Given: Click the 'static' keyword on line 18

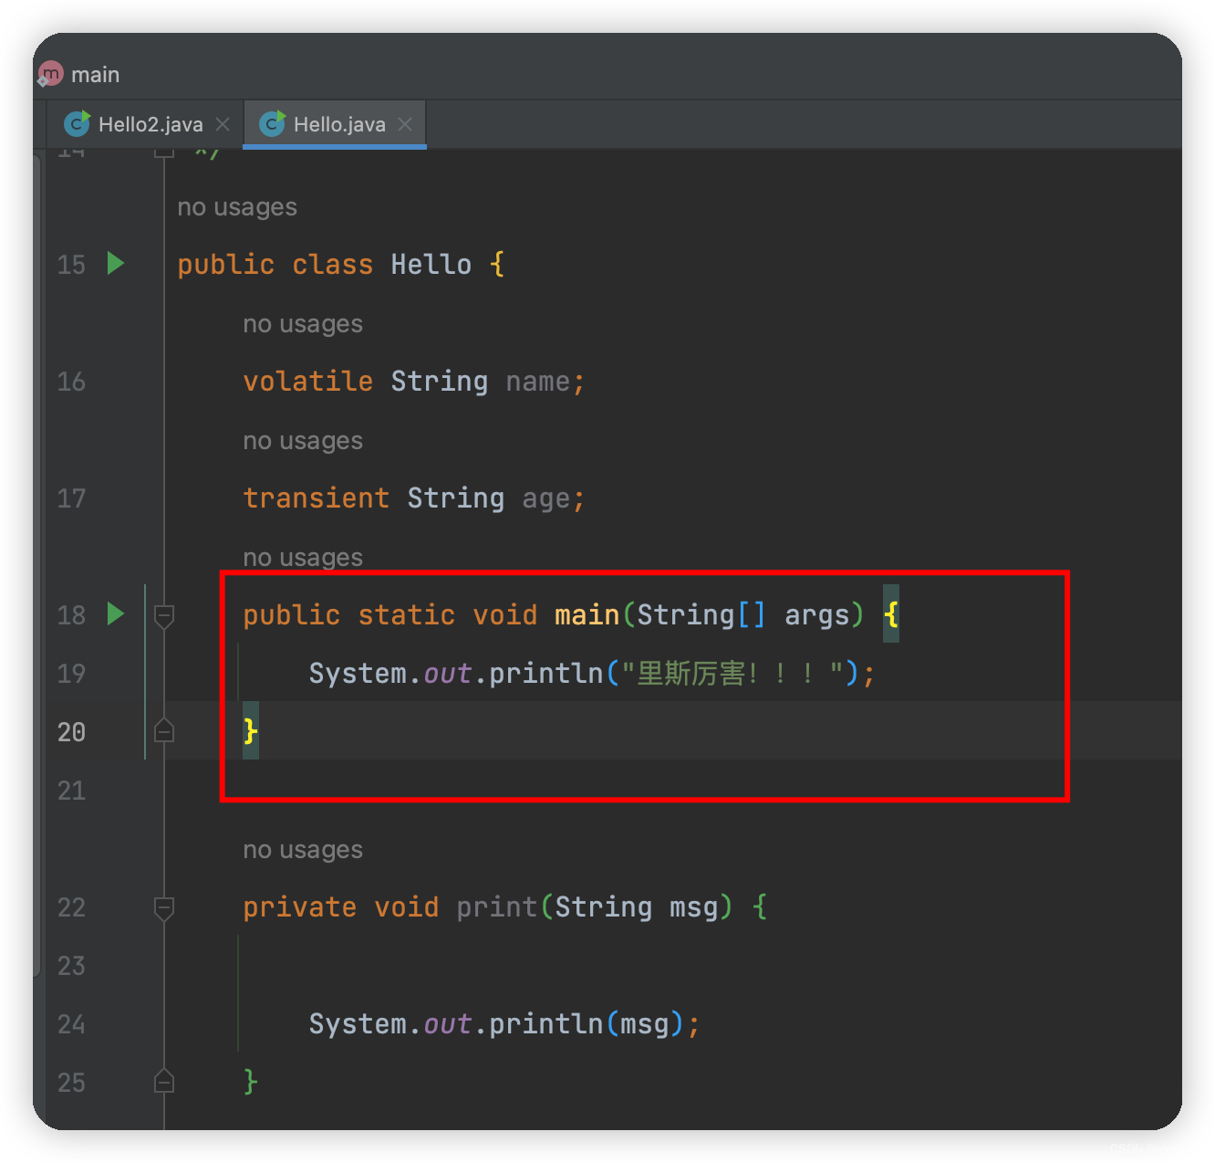Looking at the screenshot, I should pos(406,615).
